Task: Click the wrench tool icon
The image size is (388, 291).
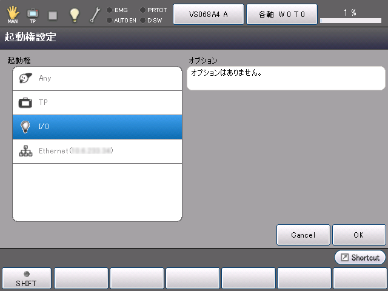Action: coord(95,15)
